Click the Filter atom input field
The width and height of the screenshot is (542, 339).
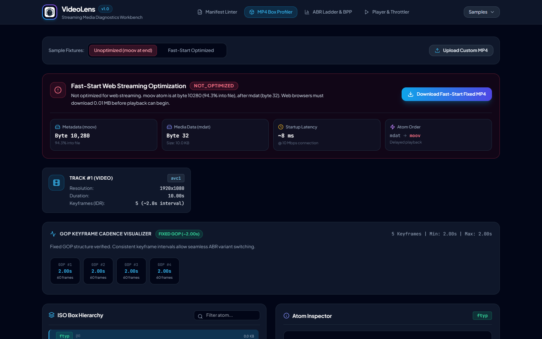[x=227, y=315]
